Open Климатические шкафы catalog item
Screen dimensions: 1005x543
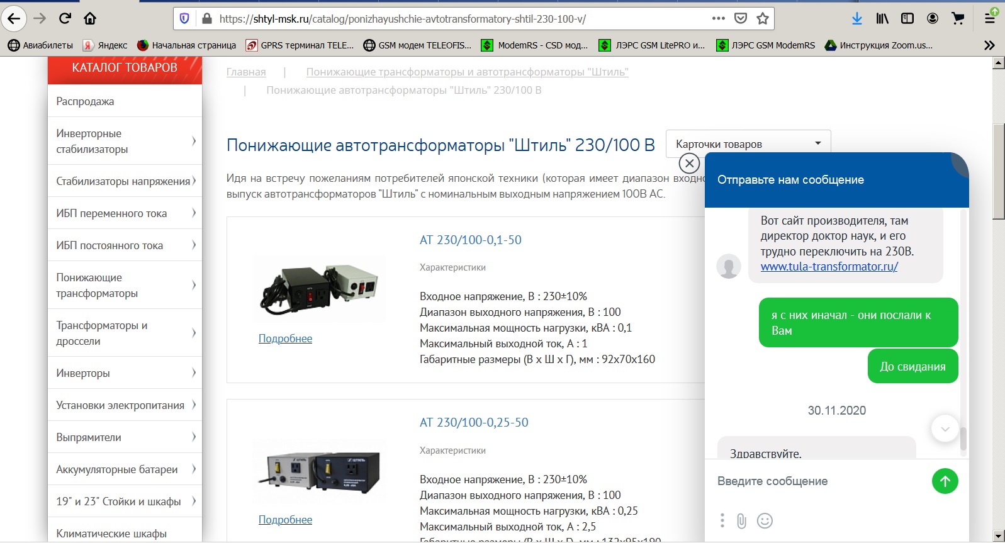[x=125, y=530]
